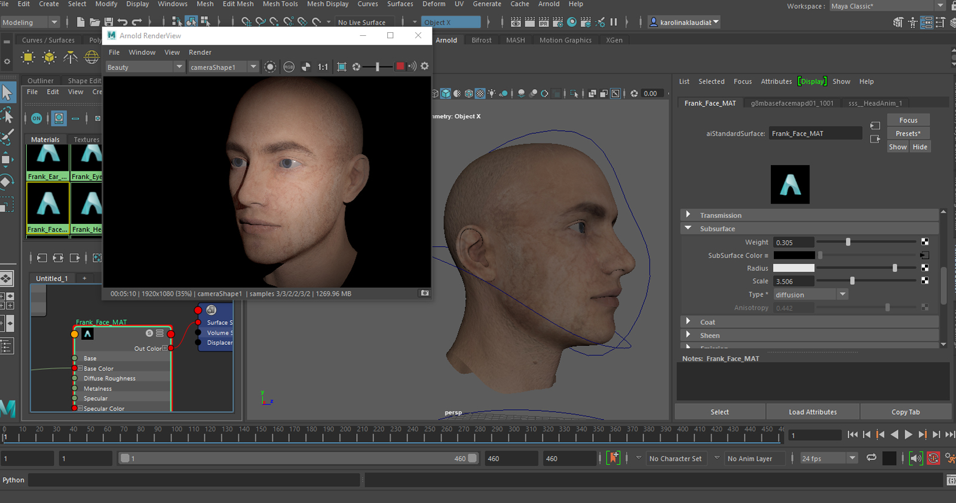Enable snap to grids icon
The width and height of the screenshot is (956, 503).
(x=246, y=22)
